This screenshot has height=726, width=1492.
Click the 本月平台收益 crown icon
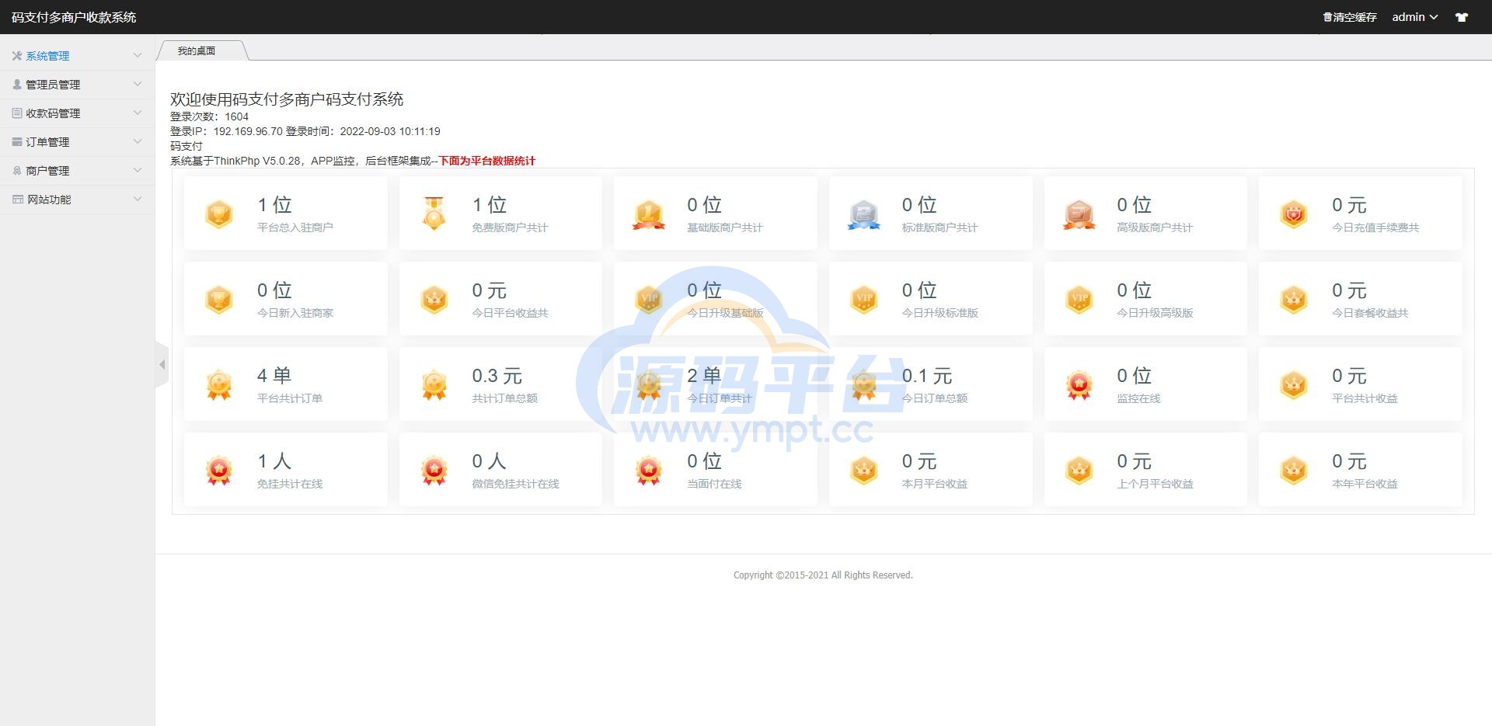[x=864, y=471]
